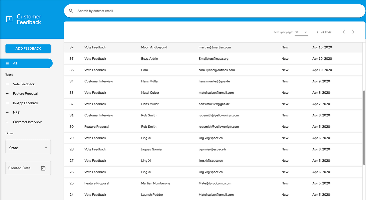Viewport: 366px width, 200px height.
Task: Click email j.garnier@espace.fr
Action: [212, 149]
